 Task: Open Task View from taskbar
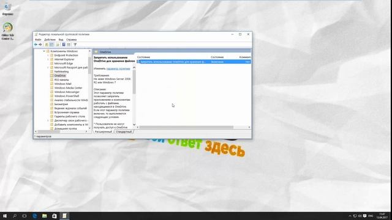pyautogui.click(x=24, y=216)
